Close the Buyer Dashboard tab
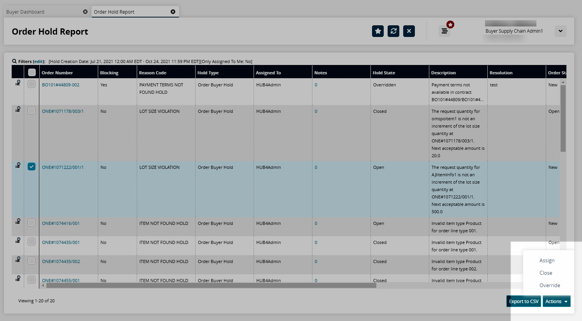Viewport: 582px width, 321px height. click(x=85, y=12)
